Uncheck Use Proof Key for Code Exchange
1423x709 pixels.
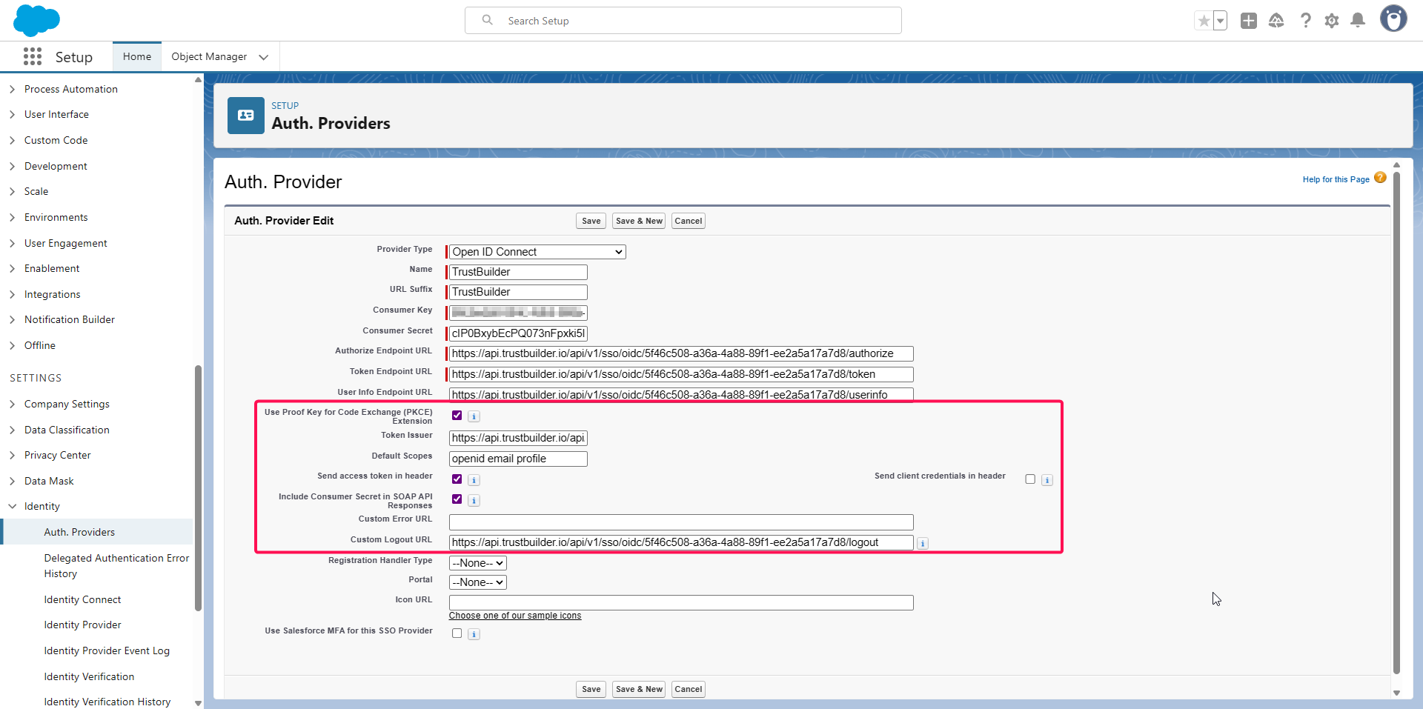point(457,416)
